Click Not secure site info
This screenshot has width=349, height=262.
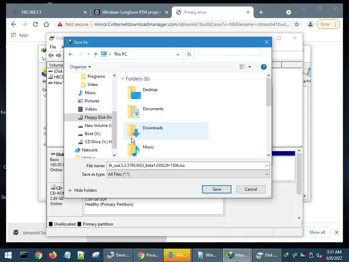pyautogui.click(x=73, y=24)
